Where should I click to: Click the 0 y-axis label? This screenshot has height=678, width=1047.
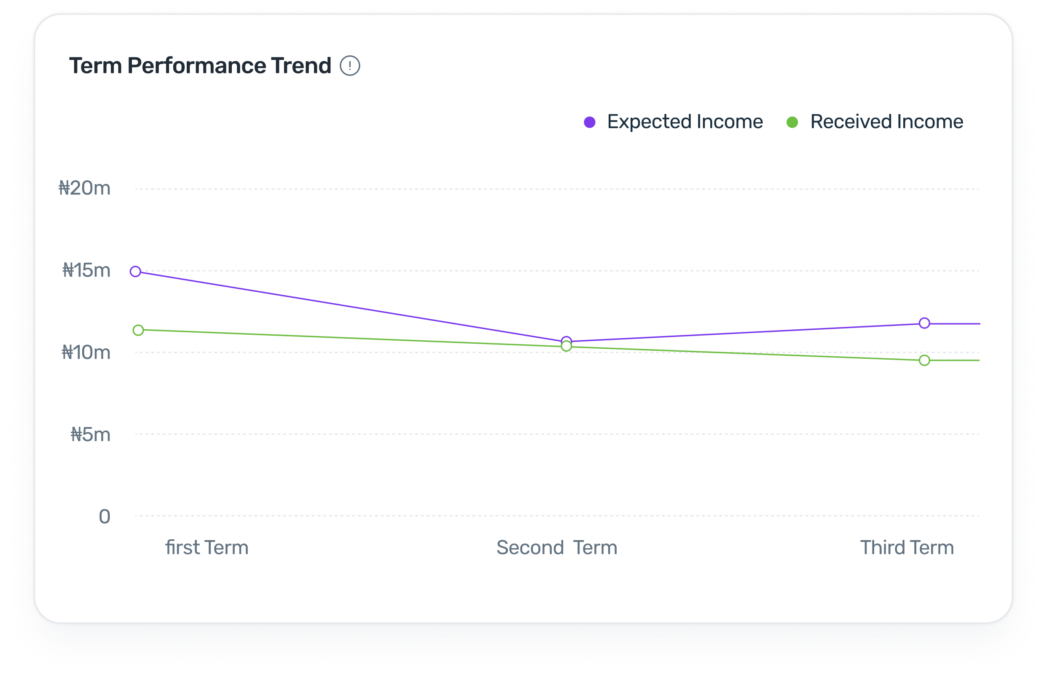point(104,517)
